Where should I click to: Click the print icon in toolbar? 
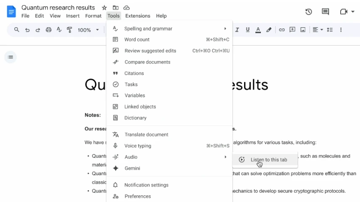(48, 30)
